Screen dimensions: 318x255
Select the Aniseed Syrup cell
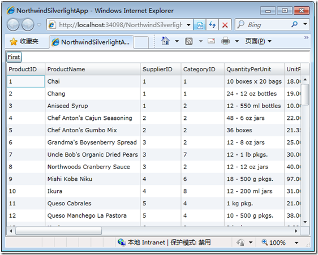pos(92,106)
